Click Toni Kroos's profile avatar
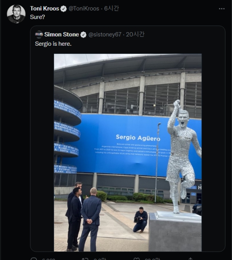Viewport: 232px width, 260px height. [16, 14]
